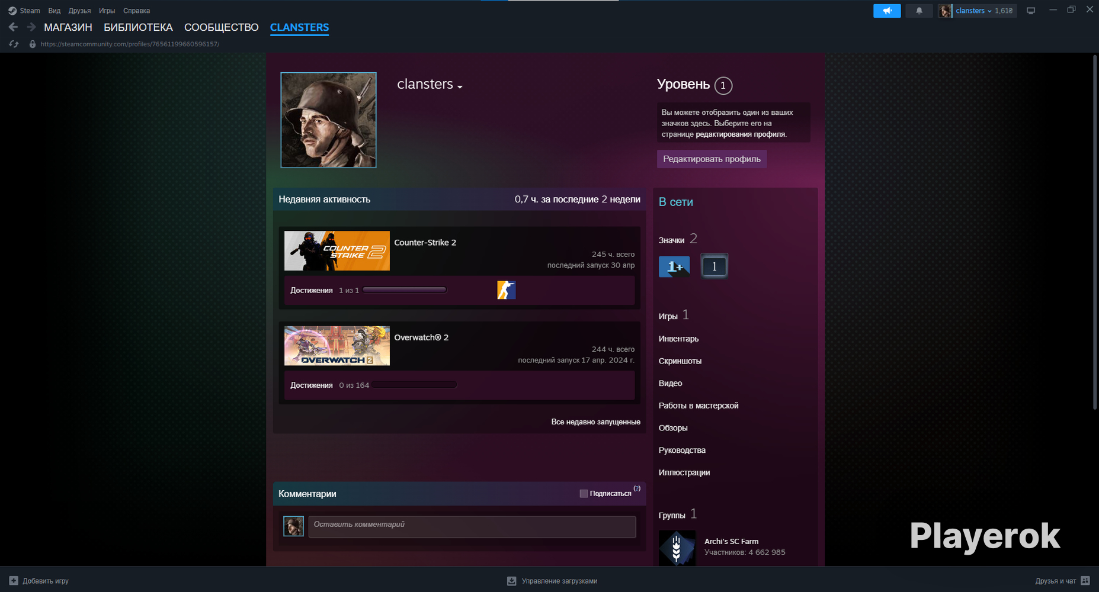Go back with the left arrow
This screenshot has height=592, width=1099.
pyautogui.click(x=13, y=27)
